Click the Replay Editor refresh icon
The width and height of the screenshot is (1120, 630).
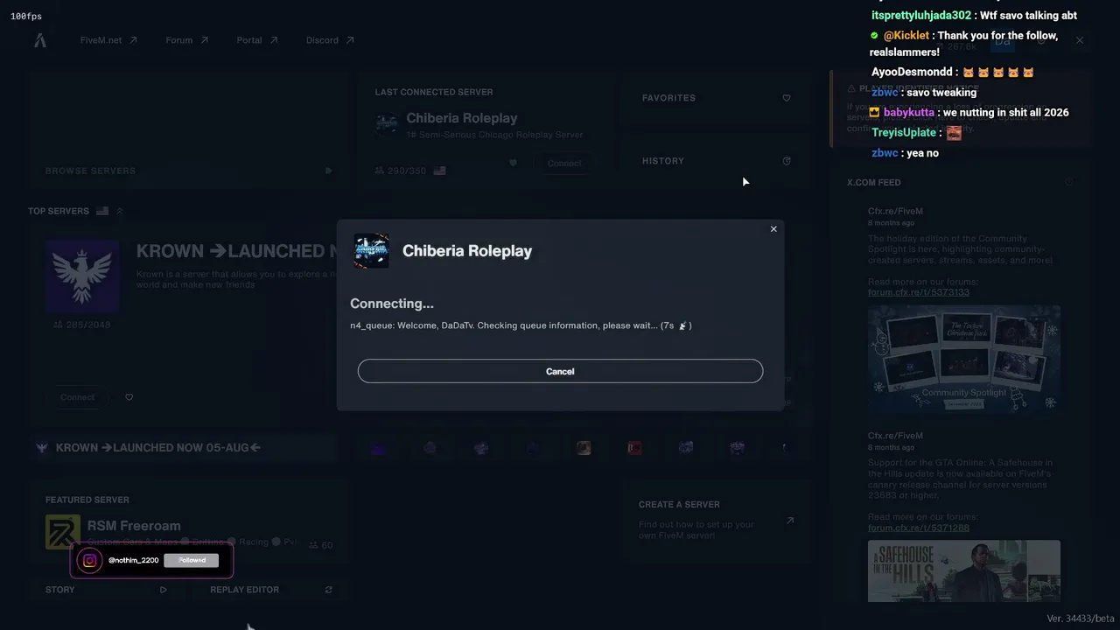pyautogui.click(x=329, y=590)
